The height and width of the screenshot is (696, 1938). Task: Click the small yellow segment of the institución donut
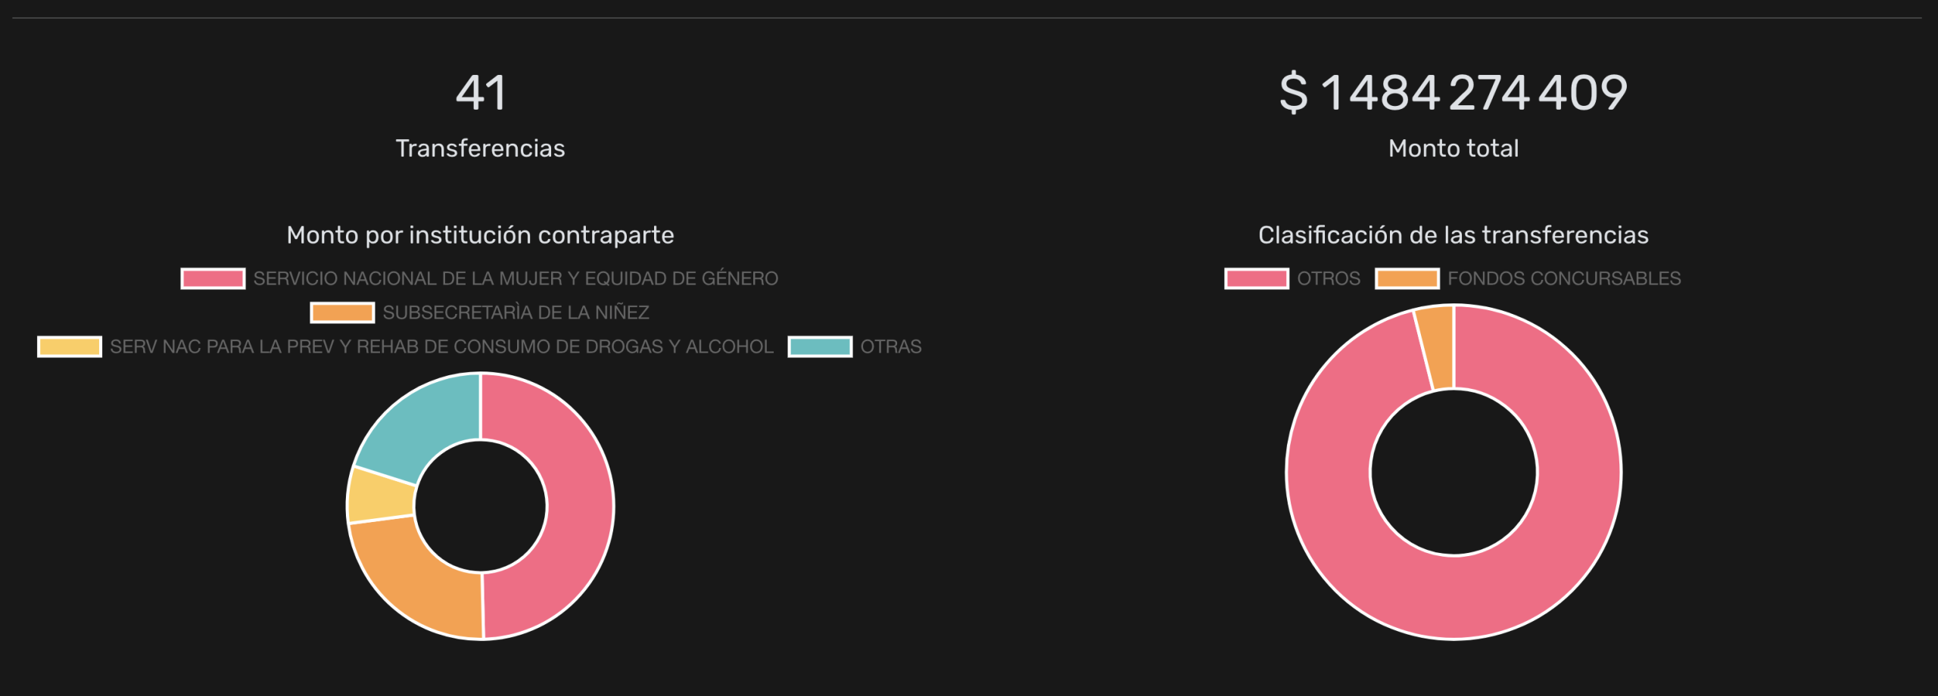click(381, 496)
